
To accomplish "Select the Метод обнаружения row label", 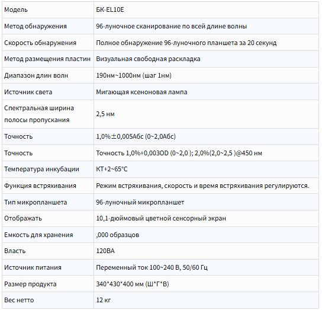I will coord(36,26).
